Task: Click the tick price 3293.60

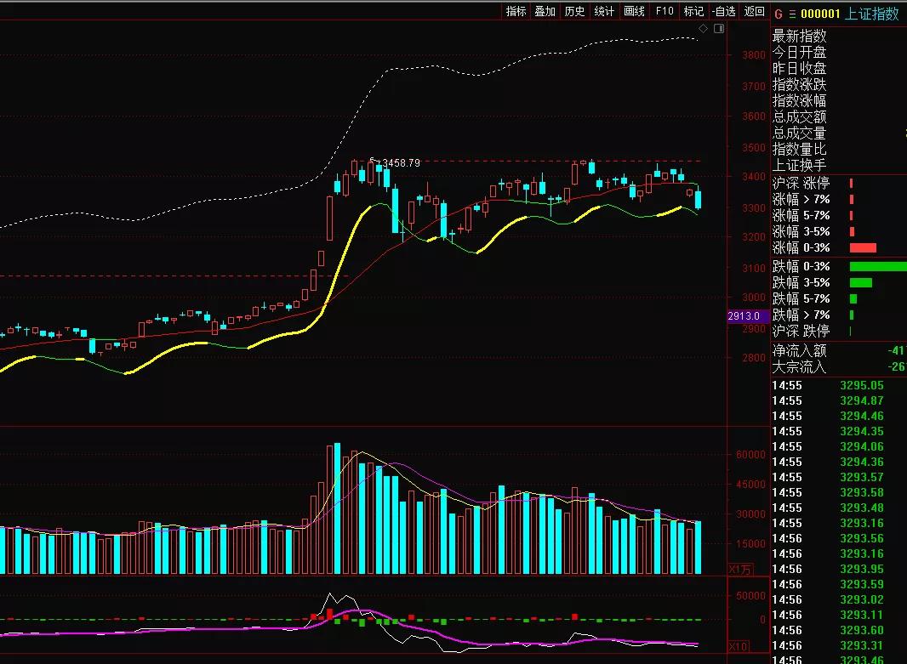Action: 862,631
